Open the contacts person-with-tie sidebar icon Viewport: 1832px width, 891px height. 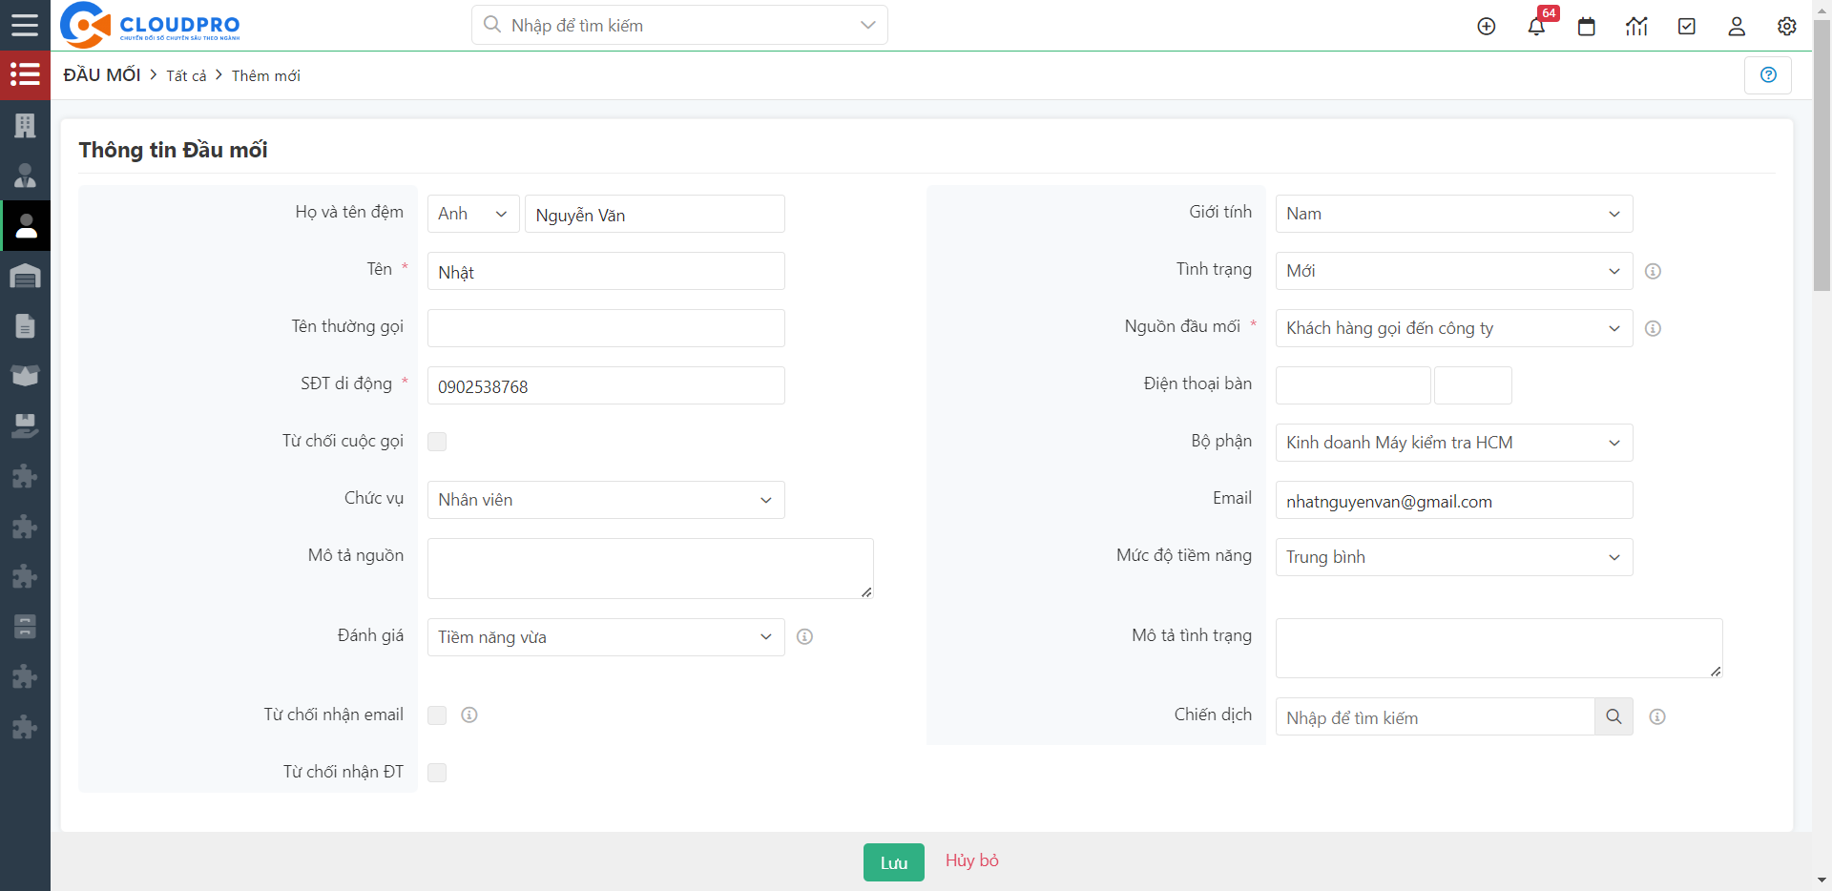[25, 176]
